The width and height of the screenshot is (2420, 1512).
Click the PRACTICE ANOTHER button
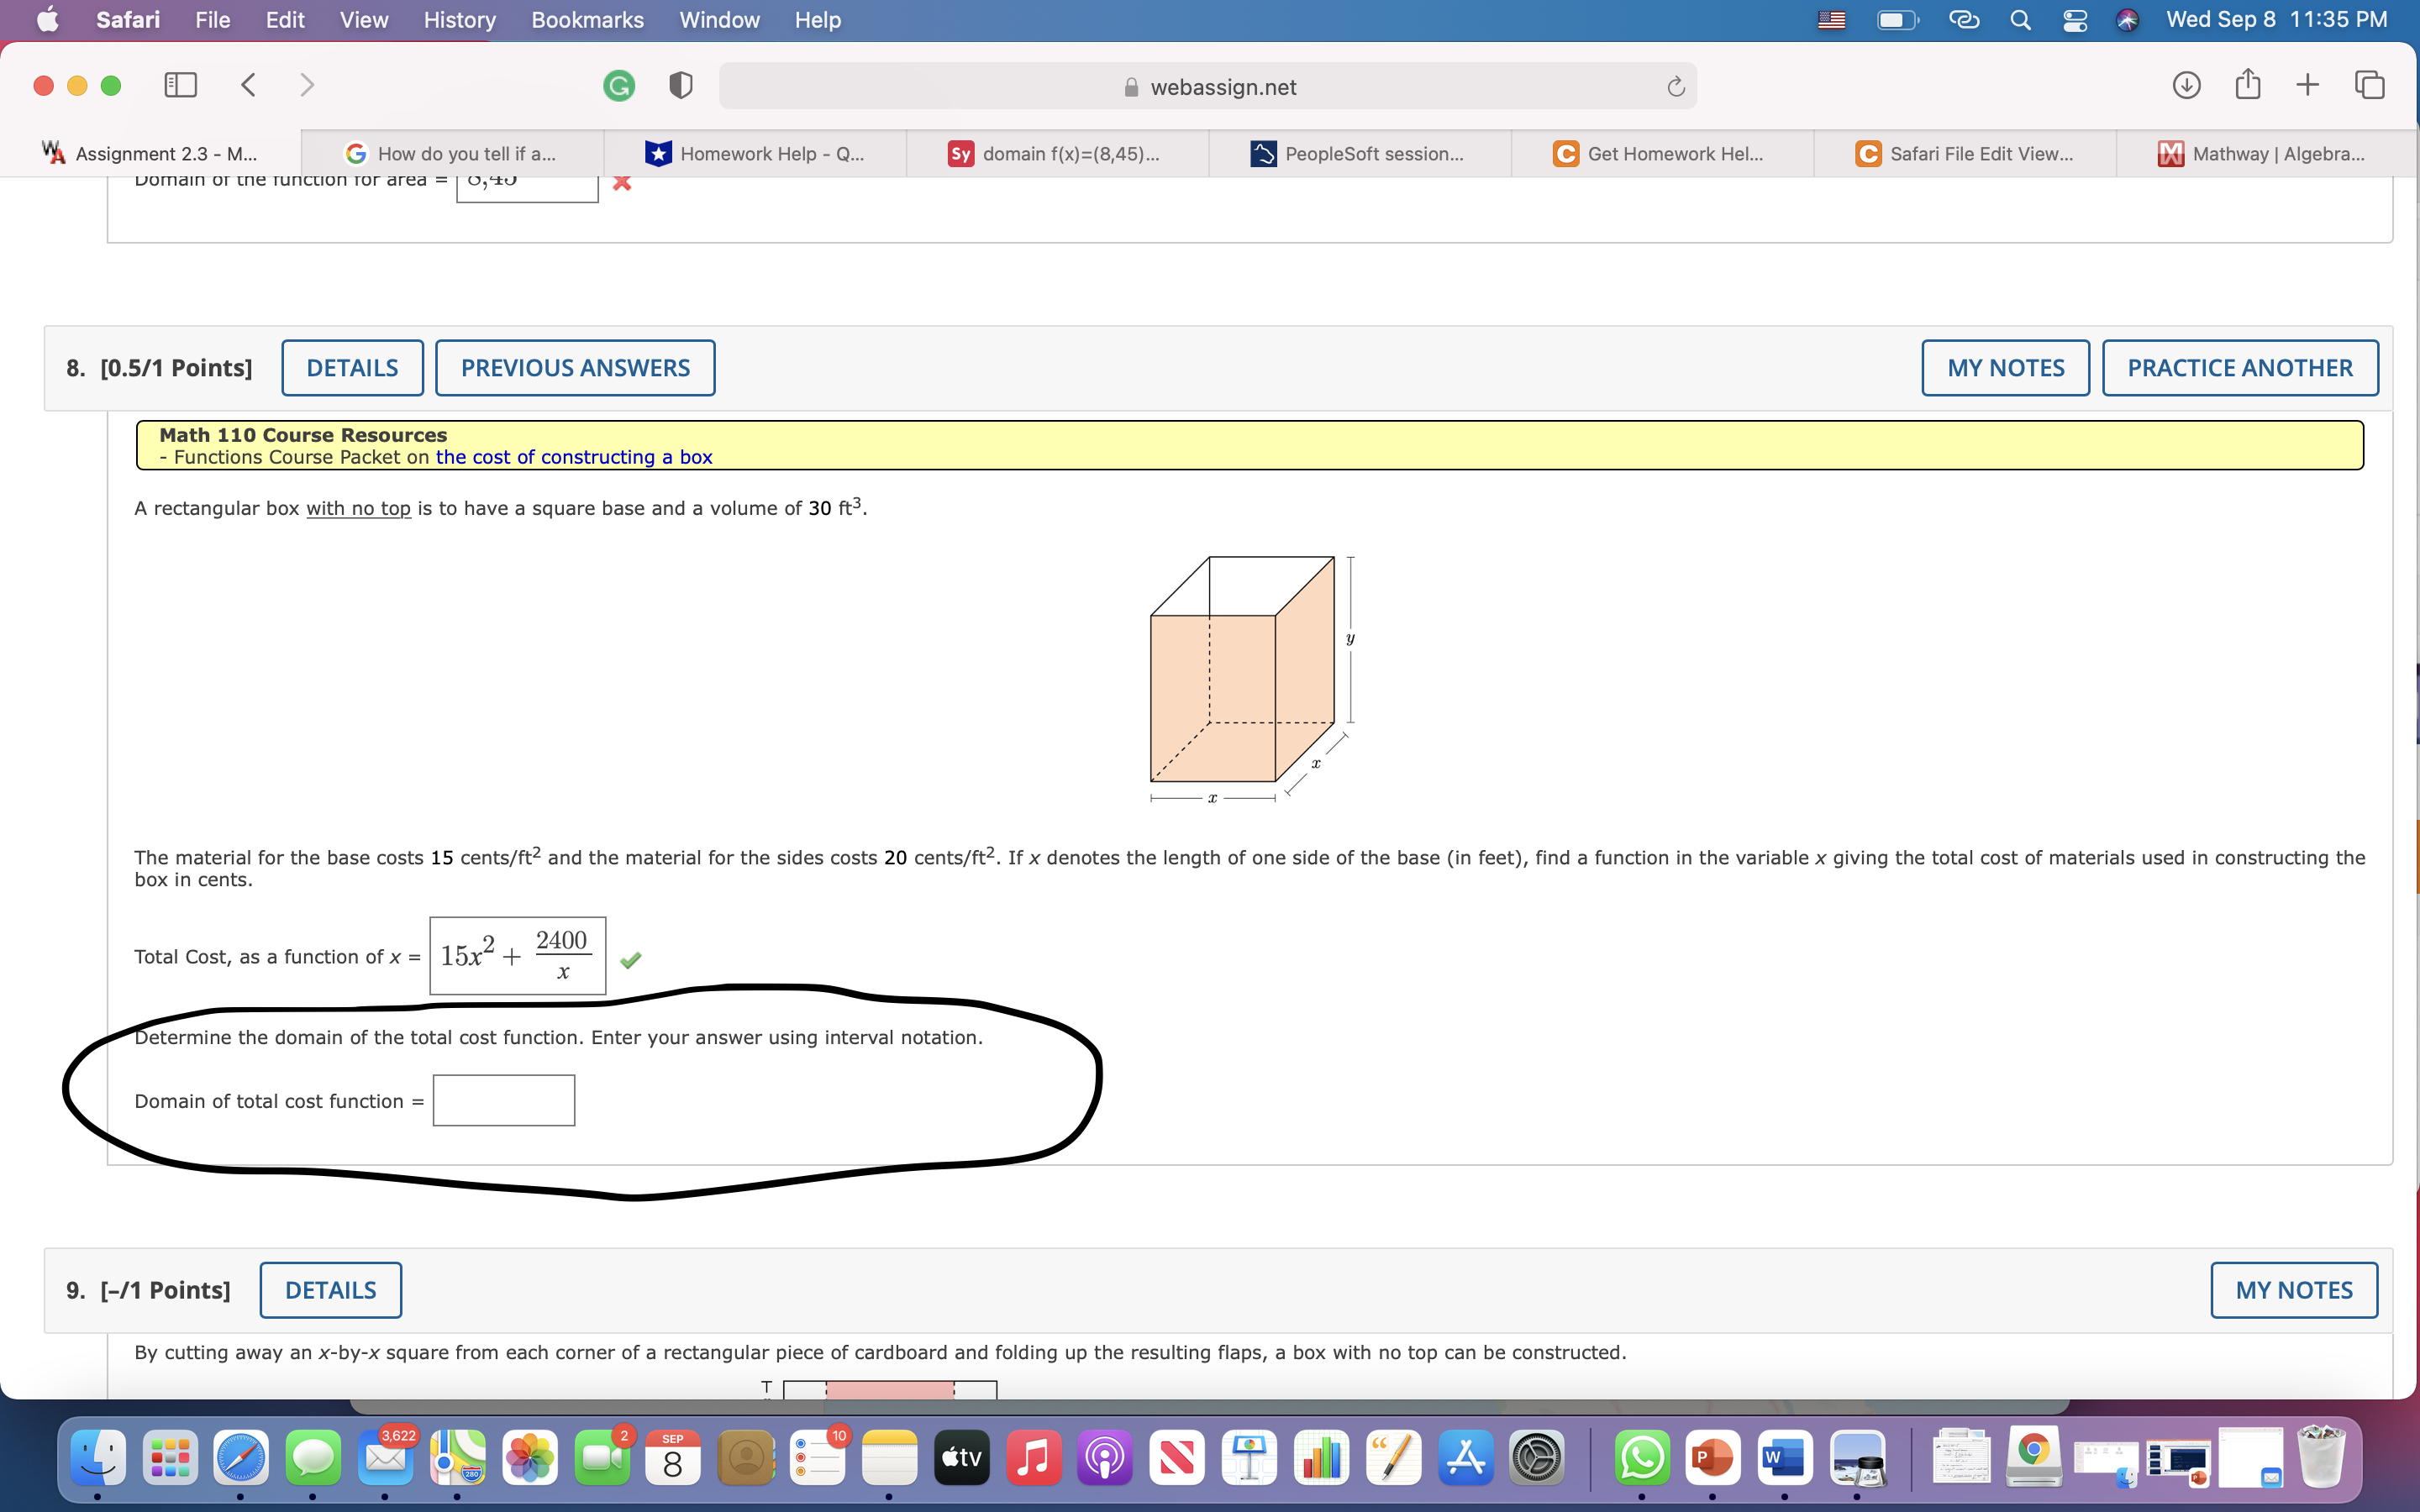coord(2239,368)
